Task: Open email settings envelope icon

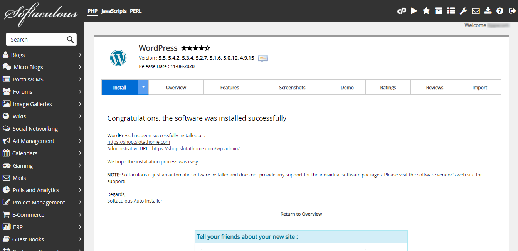Action: [x=476, y=11]
